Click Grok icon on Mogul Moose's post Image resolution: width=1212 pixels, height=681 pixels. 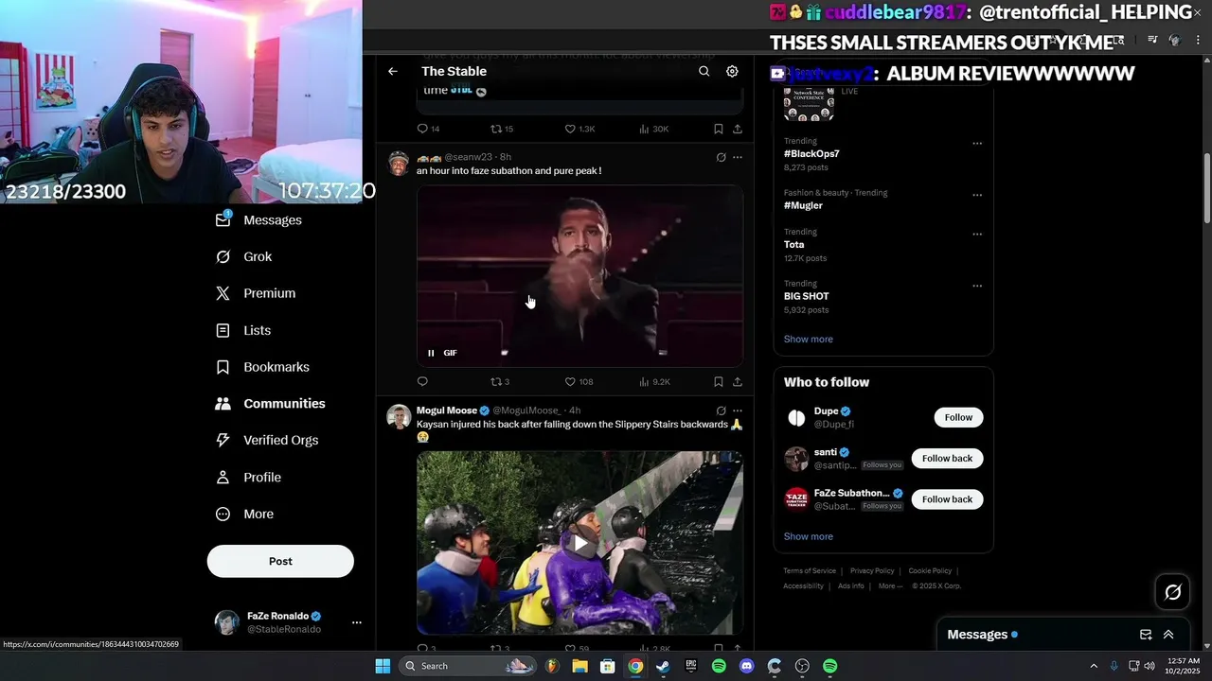pyautogui.click(x=721, y=410)
